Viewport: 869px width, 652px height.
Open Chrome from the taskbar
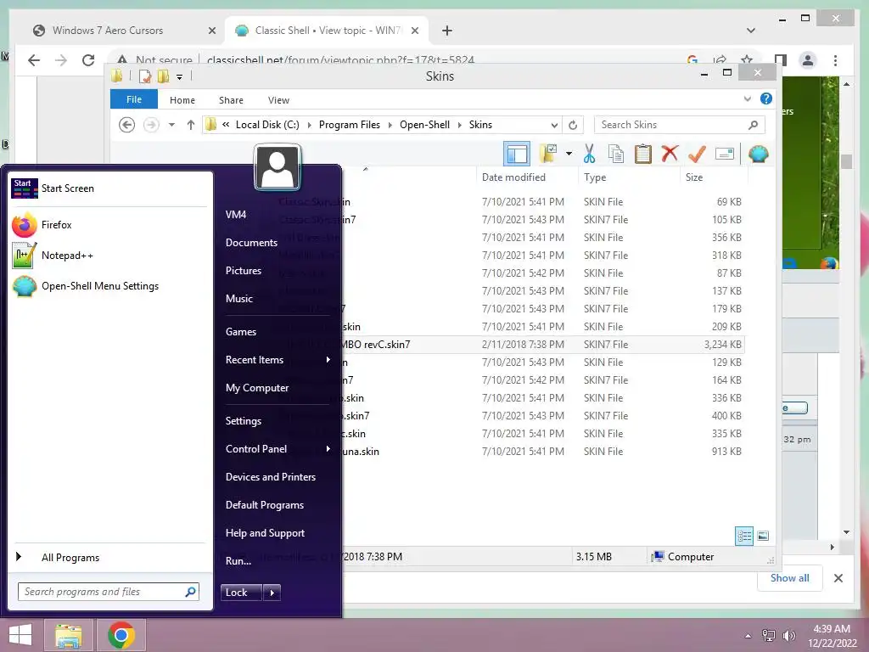point(121,635)
